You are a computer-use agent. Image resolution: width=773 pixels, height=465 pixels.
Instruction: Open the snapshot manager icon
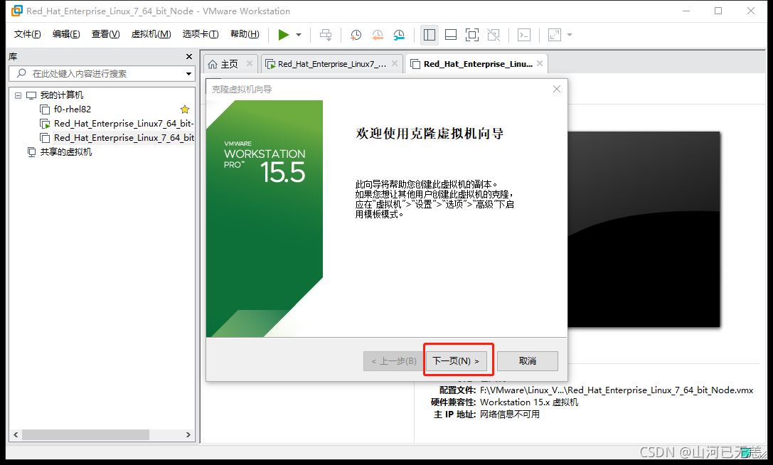coord(399,35)
